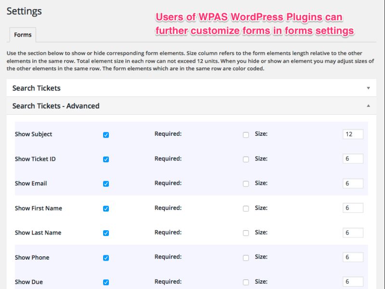385x289 pixels.
Task: Mark Subject as Required
Action: coord(246,135)
